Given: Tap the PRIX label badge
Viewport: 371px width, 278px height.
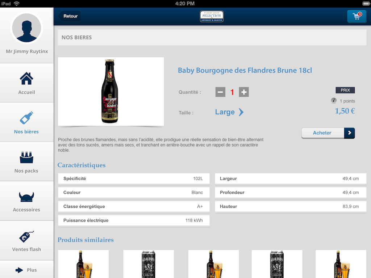Looking at the screenshot, I should (345, 90).
